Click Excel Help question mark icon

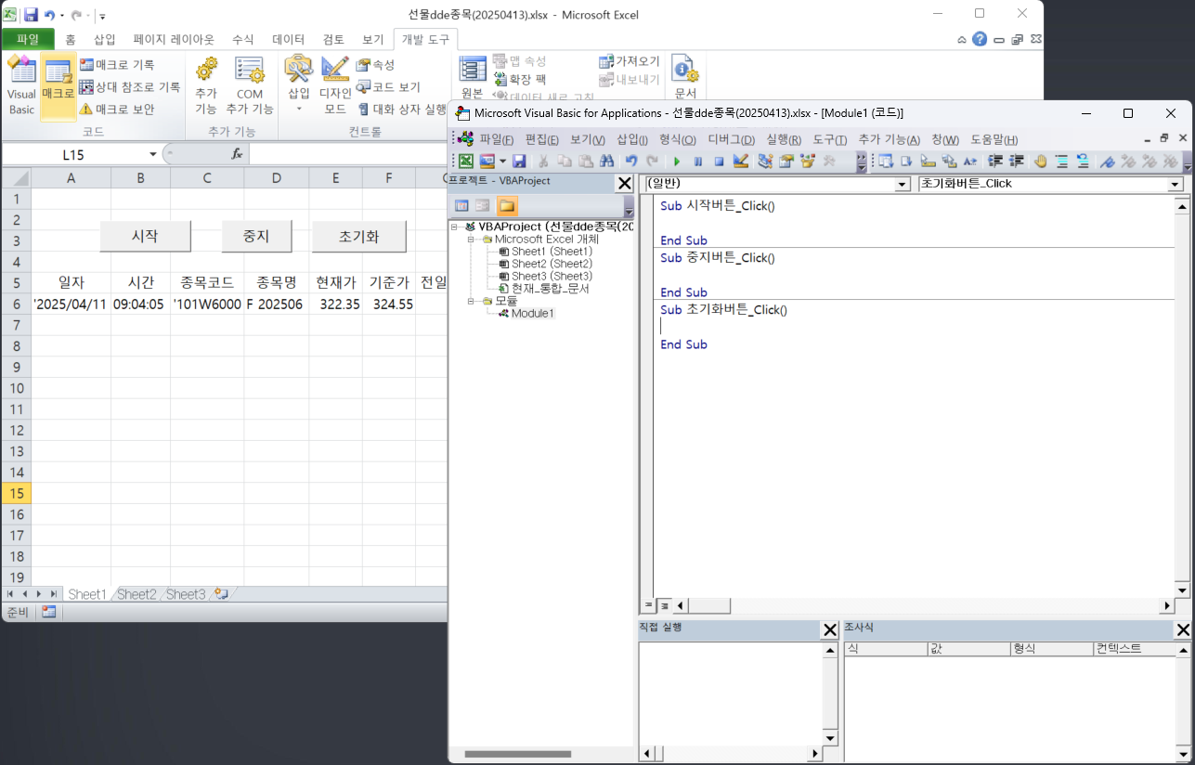click(x=980, y=39)
